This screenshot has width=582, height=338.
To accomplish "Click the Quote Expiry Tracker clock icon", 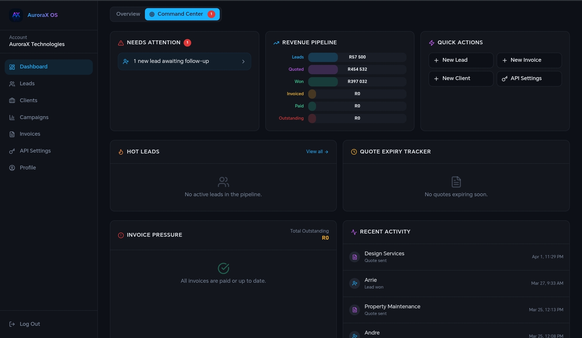I will (x=354, y=152).
